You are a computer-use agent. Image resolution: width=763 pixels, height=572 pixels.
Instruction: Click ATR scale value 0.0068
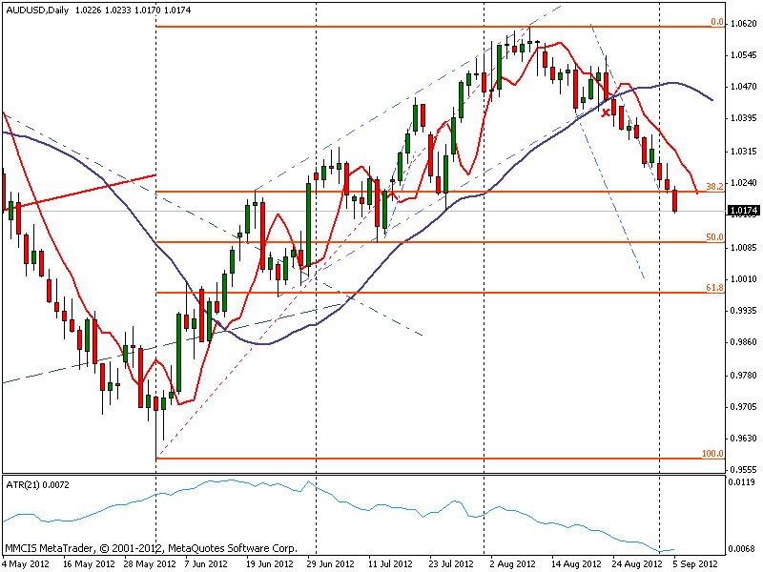coord(742,549)
